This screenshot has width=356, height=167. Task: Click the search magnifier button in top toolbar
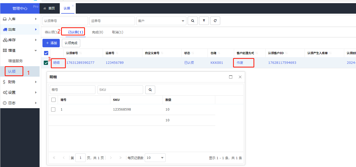193,21
